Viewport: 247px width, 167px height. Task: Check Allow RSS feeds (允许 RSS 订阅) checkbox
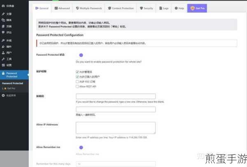(77, 81)
